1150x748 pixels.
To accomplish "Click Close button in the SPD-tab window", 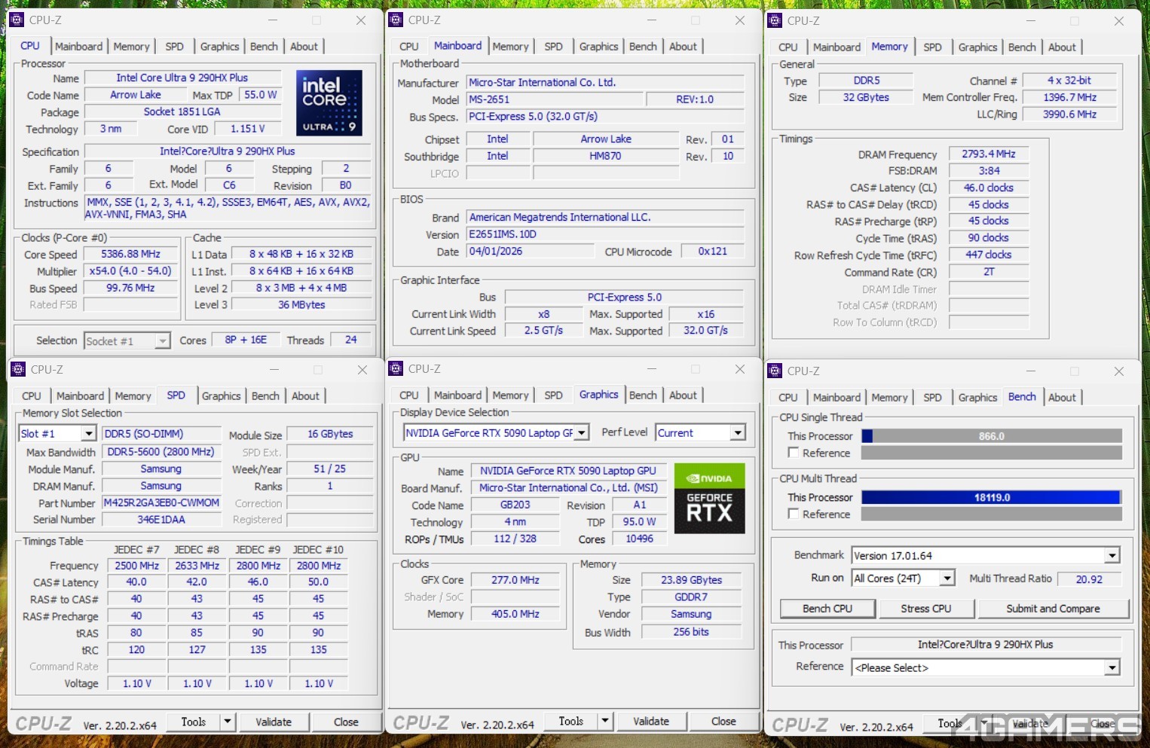I will 346,722.
